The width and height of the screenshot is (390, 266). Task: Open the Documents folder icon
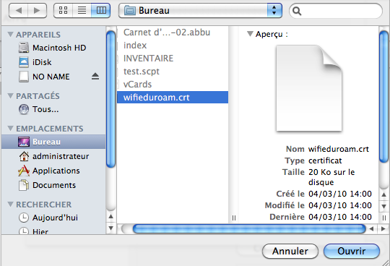[24, 185]
